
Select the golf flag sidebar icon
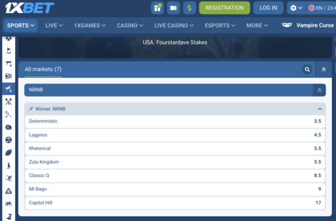8,51
